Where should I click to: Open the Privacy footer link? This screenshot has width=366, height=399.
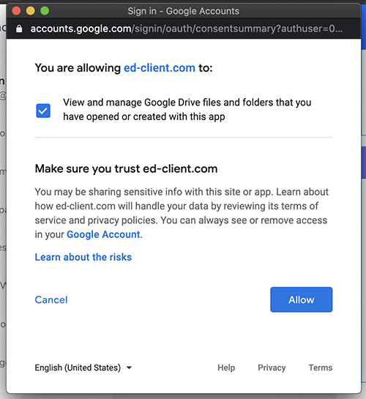pos(272,368)
